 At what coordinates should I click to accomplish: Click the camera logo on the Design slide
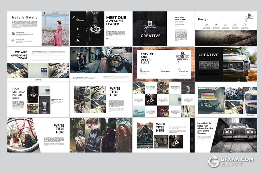[x=249, y=17]
